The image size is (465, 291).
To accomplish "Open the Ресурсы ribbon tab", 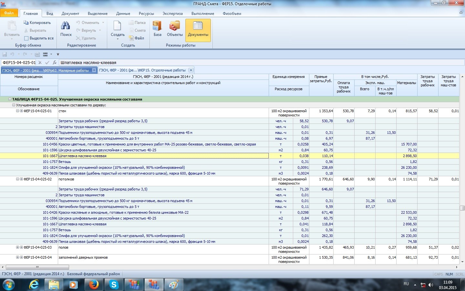I will (x=146, y=14).
